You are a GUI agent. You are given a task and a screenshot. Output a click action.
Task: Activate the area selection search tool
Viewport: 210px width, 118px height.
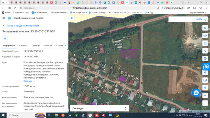(205, 43)
